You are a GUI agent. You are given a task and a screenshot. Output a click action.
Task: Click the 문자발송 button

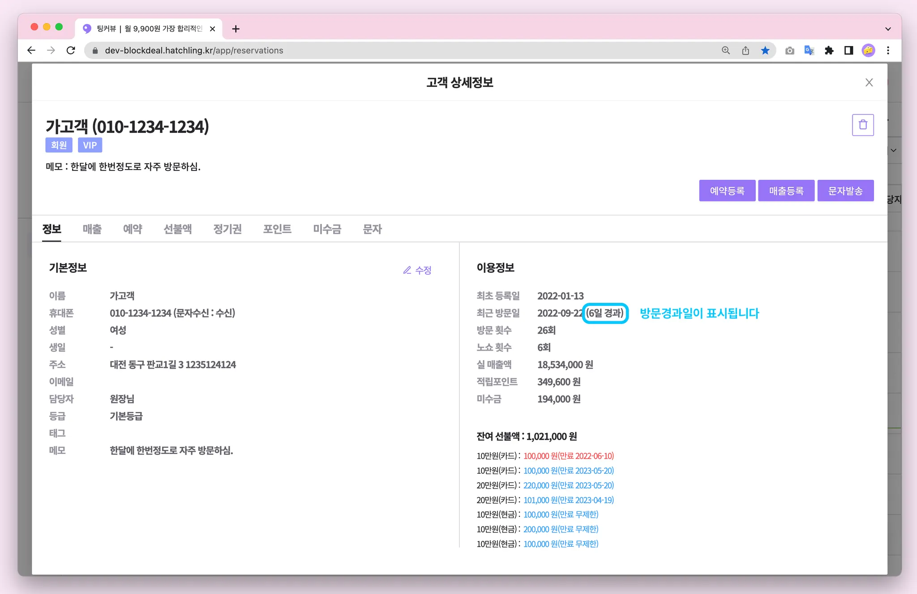click(845, 191)
